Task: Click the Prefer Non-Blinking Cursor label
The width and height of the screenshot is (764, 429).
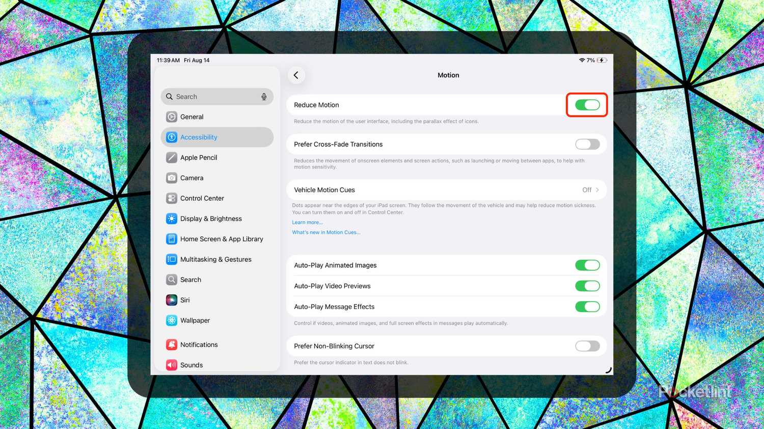Action: click(x=334, y=346)
